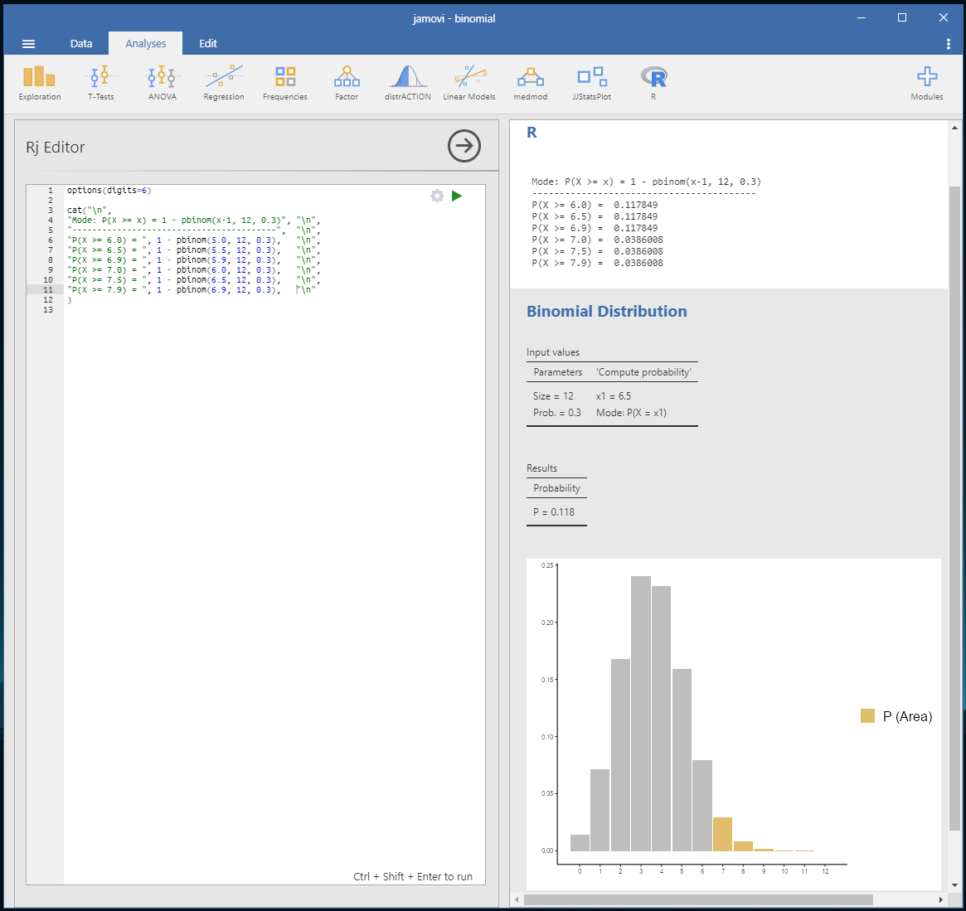966x911 pixels.
Task: Open the ANOVA analysis menu
Action: 163,83
